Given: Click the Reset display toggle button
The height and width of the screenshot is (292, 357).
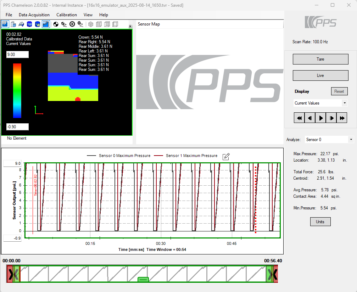Looking at the screenshot, I should point(339,91).
